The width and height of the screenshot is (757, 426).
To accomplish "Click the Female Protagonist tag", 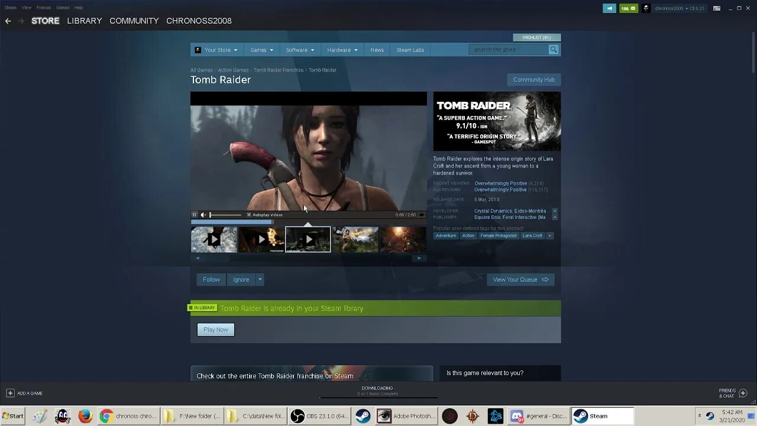I will coord(499,235).
